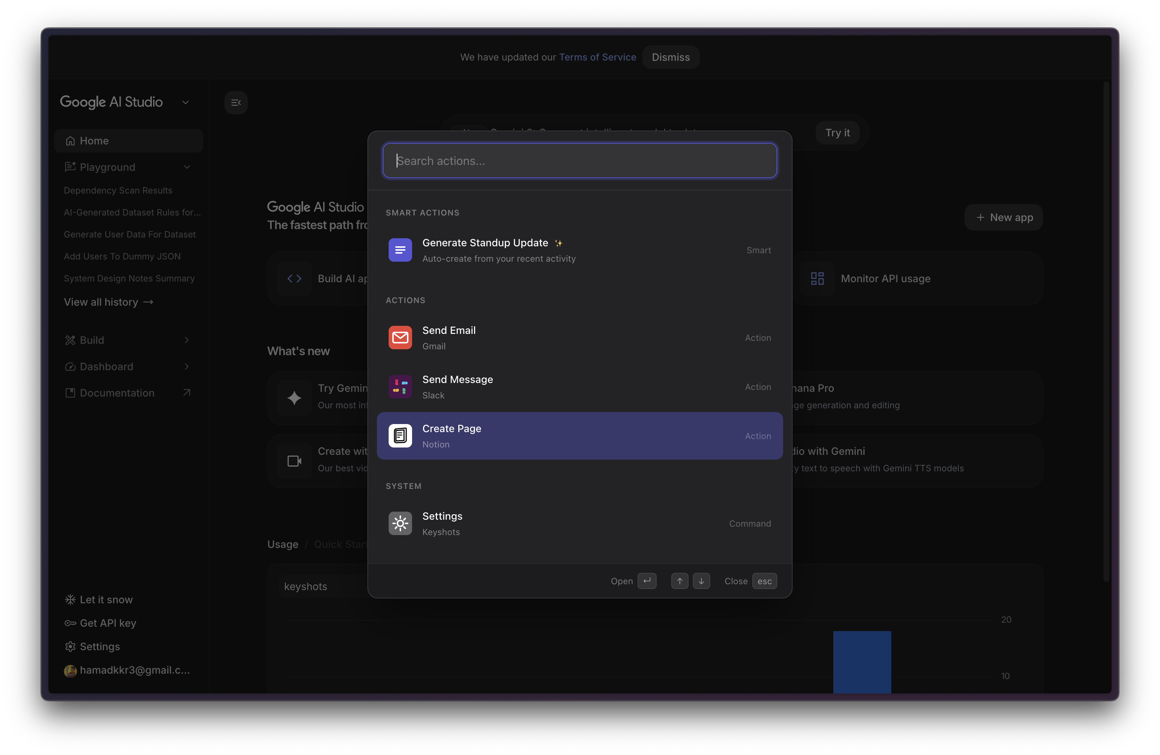Click the Slack logo icon

click(400, 387)
